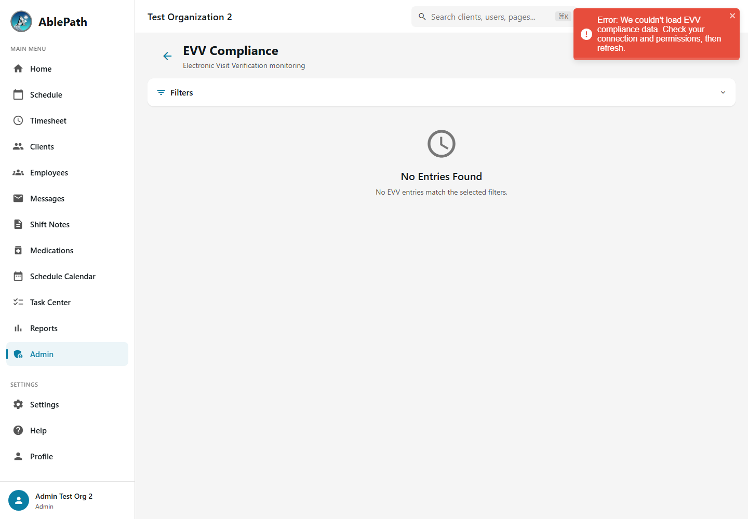Click the Task Center checklist icon
This screenshot has height=519, width=748.
18,302
